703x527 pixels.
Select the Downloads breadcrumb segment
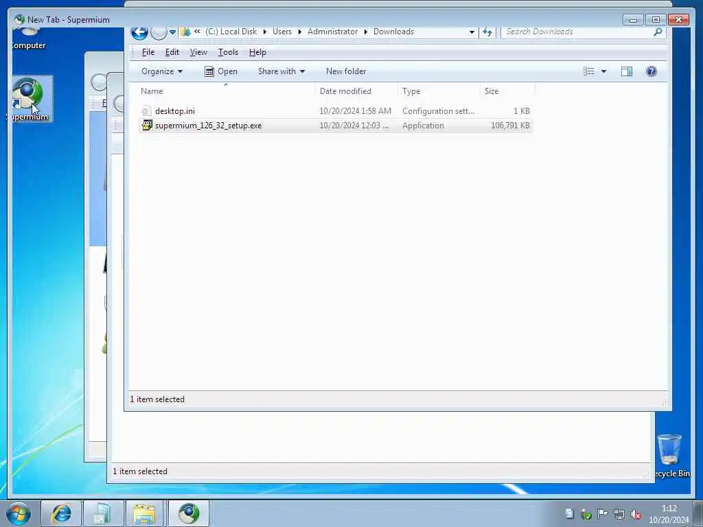(393, 32)
